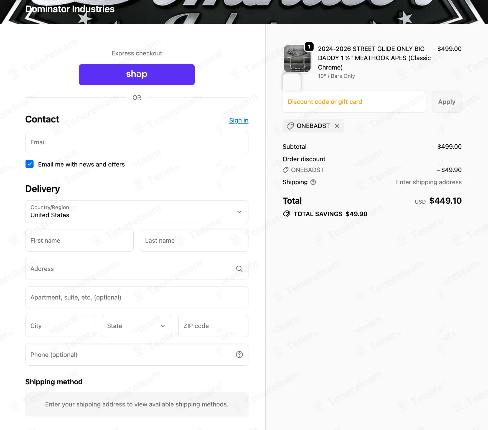Remove the ONEBADST discount code tag
This screenshot has width=488, height=430.
pyautogui.click(x=337, y=126)
